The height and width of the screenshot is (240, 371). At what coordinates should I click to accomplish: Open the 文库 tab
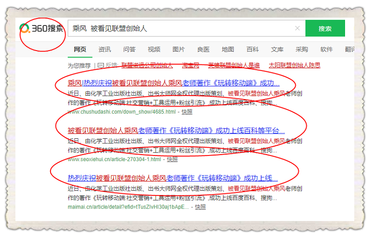277,49
